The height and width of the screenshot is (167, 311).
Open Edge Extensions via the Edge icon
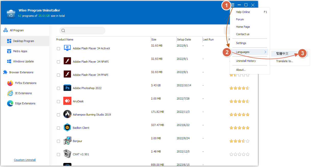click(x=10, y=103)
